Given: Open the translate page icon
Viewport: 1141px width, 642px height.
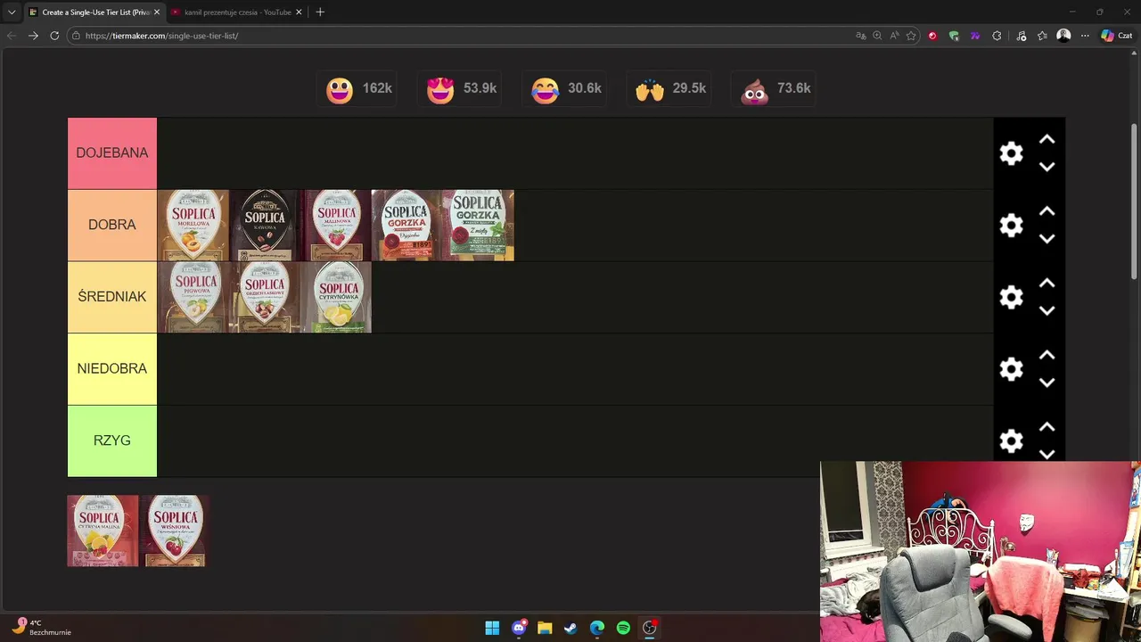Looking at the screenshot, I should coord(861,36).
